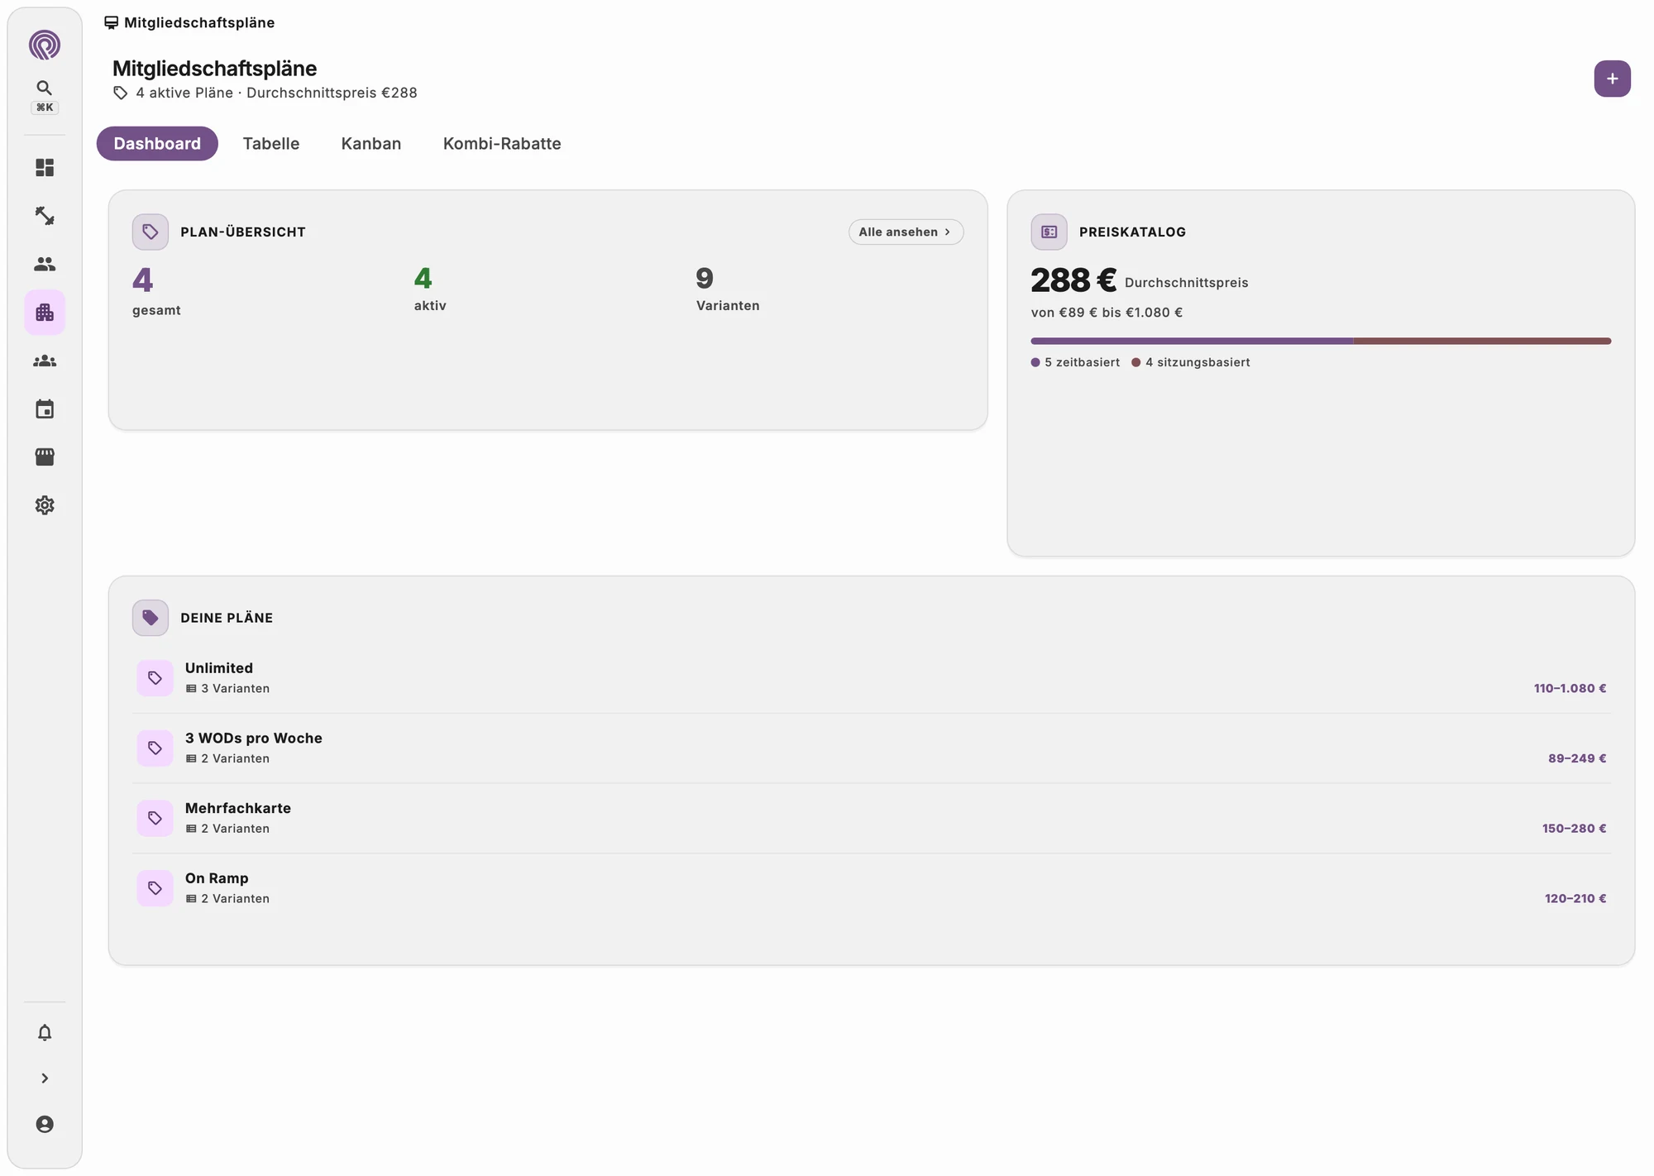
Task: Click the purple zeitbasiert bar segment
Action: tap(1192, 341)
